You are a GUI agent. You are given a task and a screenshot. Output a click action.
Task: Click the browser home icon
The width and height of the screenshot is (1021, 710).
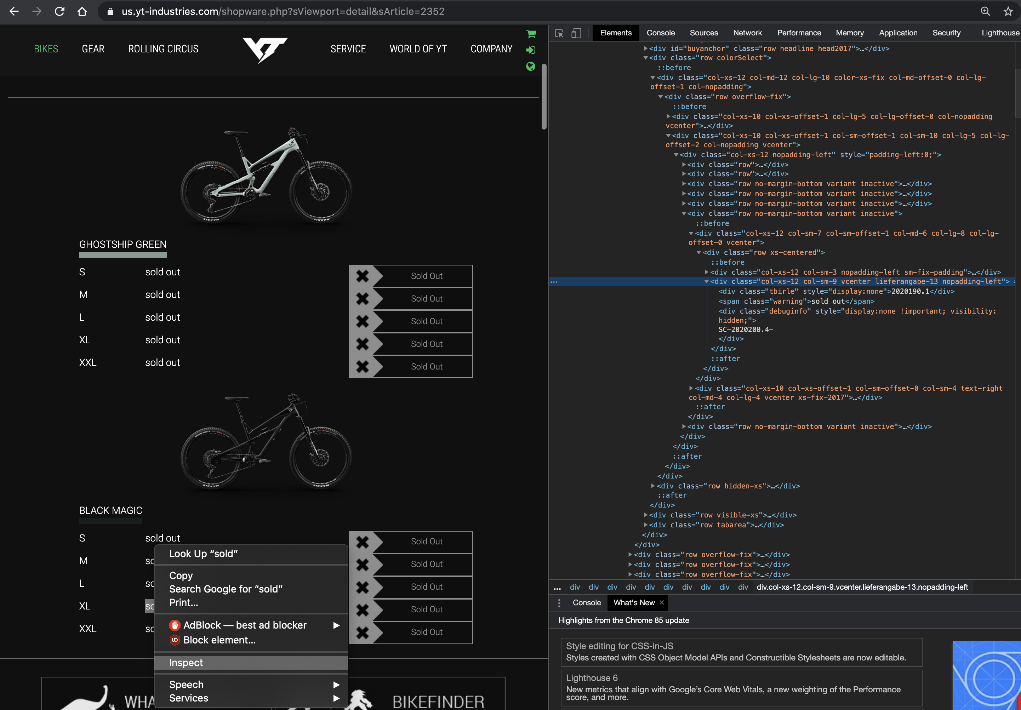82,12
